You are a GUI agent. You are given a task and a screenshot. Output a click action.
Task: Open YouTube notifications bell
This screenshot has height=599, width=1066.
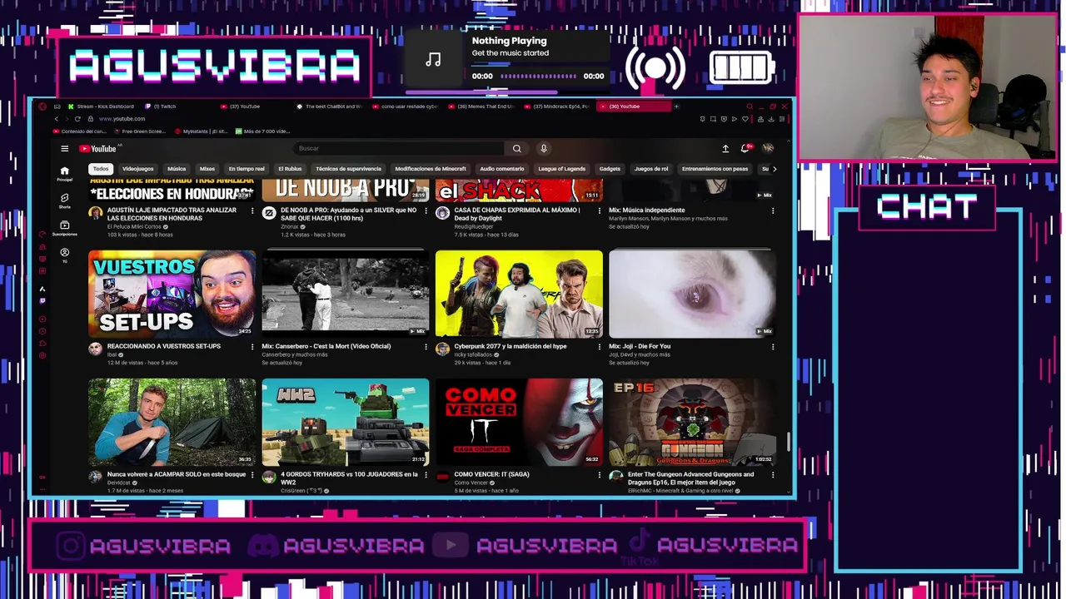[745, 148]
